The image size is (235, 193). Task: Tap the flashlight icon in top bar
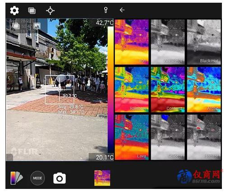[x=106, y=10]
